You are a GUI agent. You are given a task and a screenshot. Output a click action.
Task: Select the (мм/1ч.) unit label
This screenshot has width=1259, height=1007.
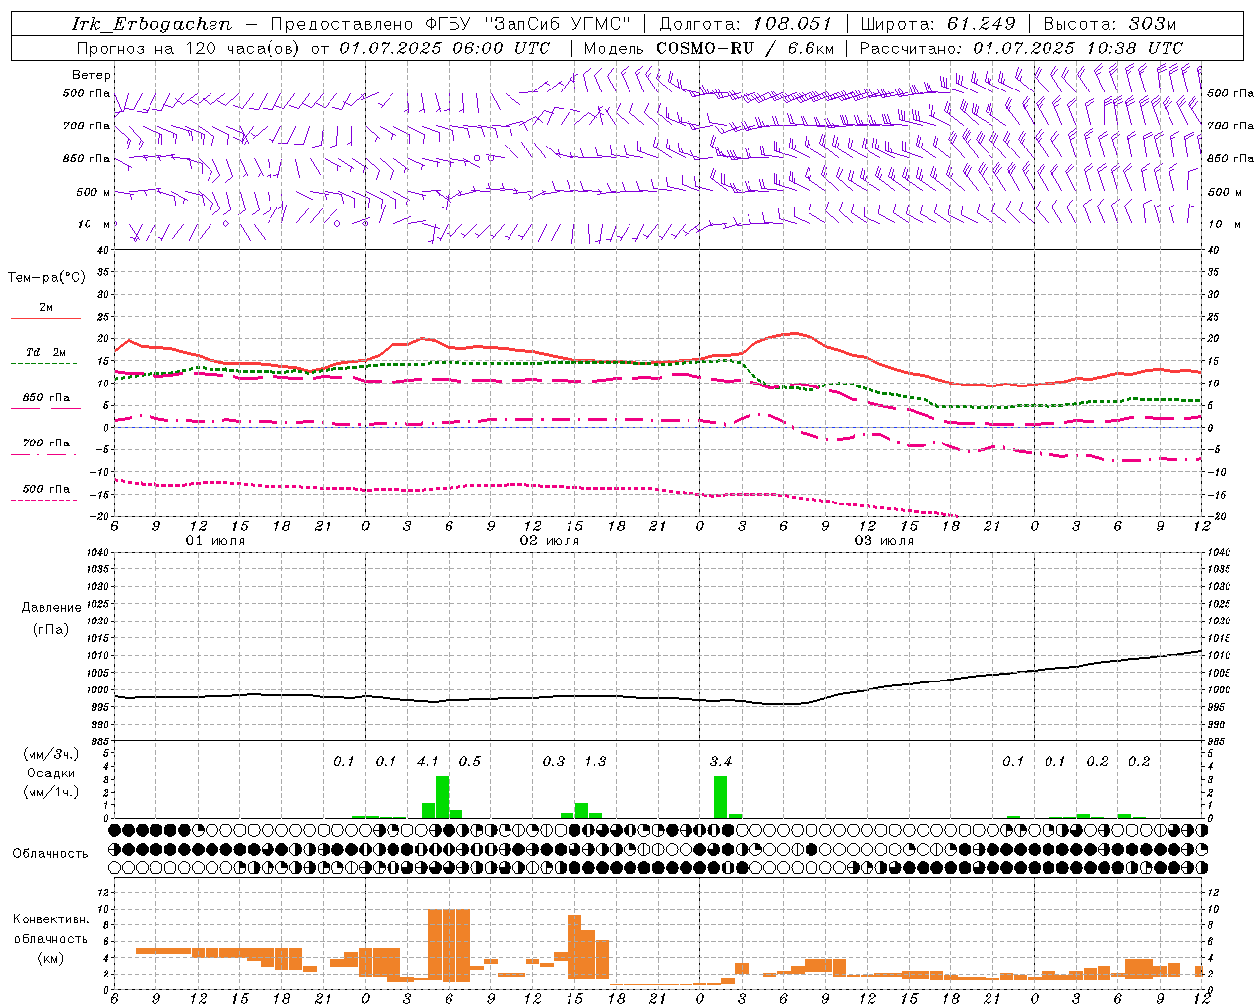tap(51, 792)
